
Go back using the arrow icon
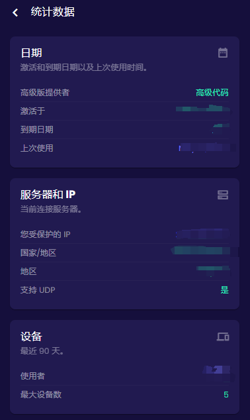click(15, 13)
